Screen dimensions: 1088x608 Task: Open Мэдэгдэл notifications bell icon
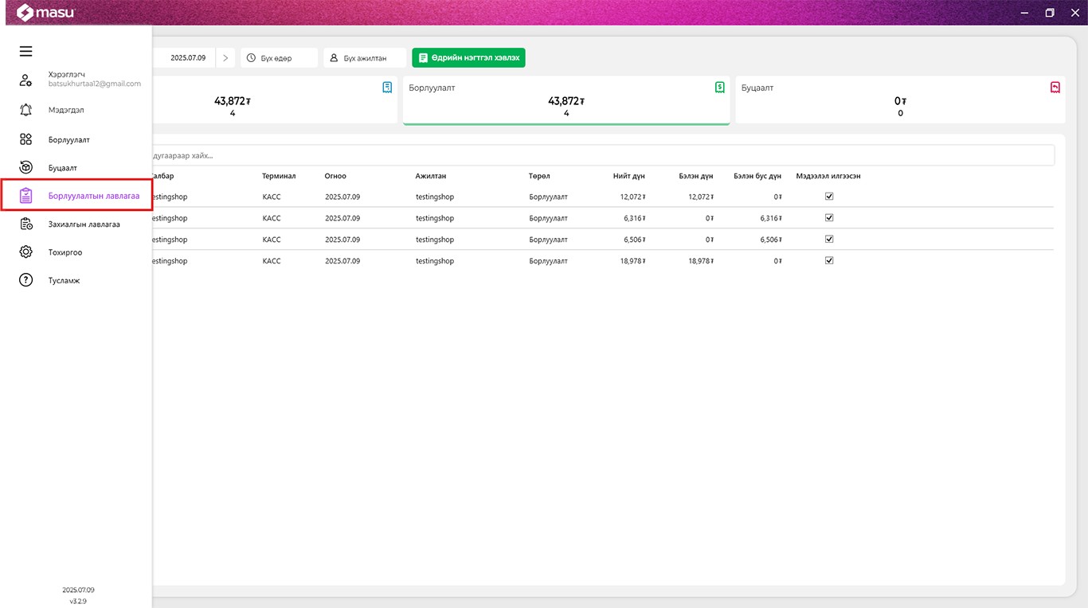25,110
